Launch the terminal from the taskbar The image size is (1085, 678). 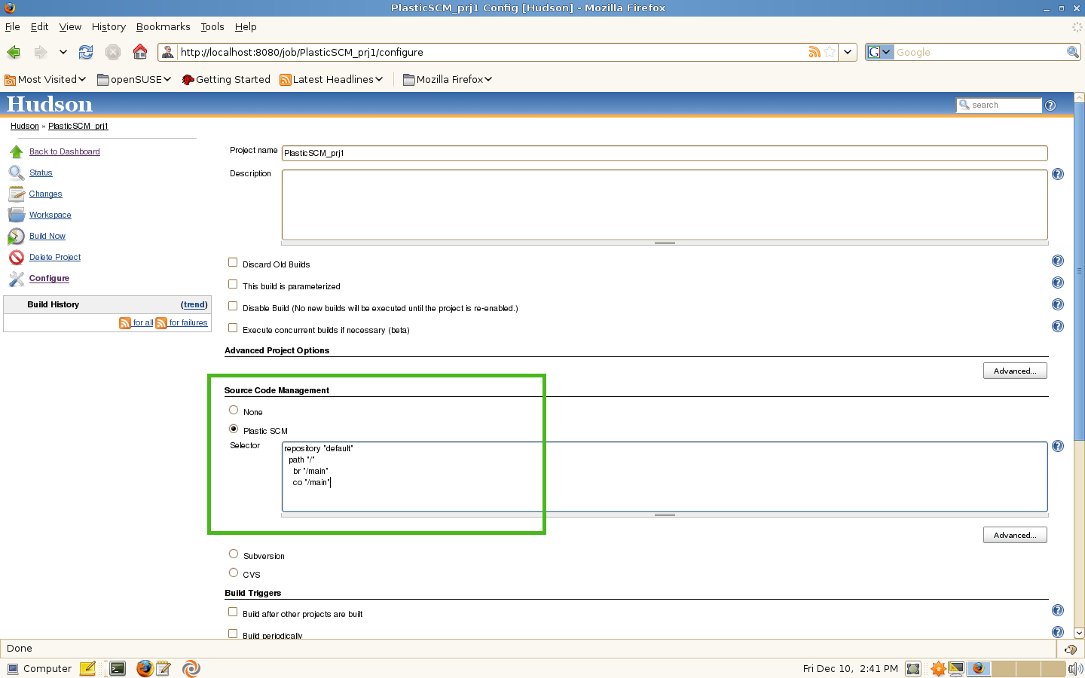click(118, 668)
